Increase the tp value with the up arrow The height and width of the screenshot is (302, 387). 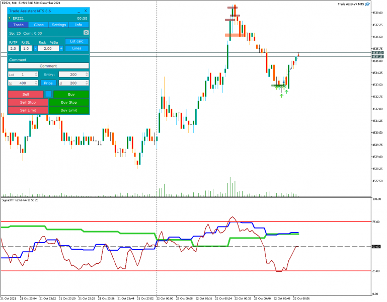[36, 82]
